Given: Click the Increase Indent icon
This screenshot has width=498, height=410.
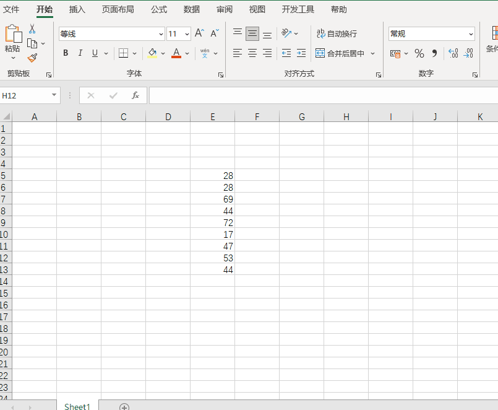Looking at the screenshot, I should (301, 53).
